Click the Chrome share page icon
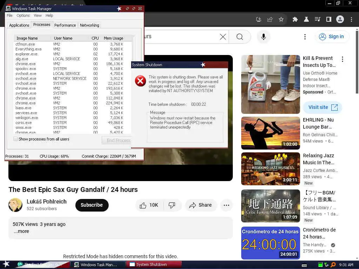This screenshot has height=269, width=359. (270, 20)
